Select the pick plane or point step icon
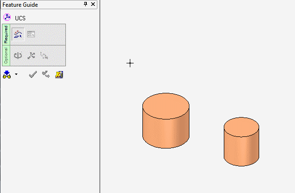The width and height of the screenshot is (295, 193). click(x=18, y=34)
